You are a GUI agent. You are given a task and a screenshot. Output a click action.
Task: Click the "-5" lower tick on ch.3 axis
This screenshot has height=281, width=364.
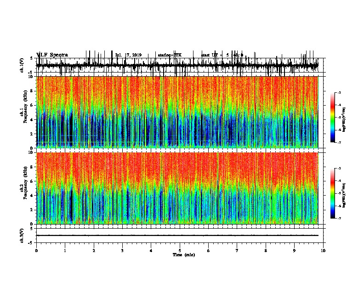pos(31,243)
